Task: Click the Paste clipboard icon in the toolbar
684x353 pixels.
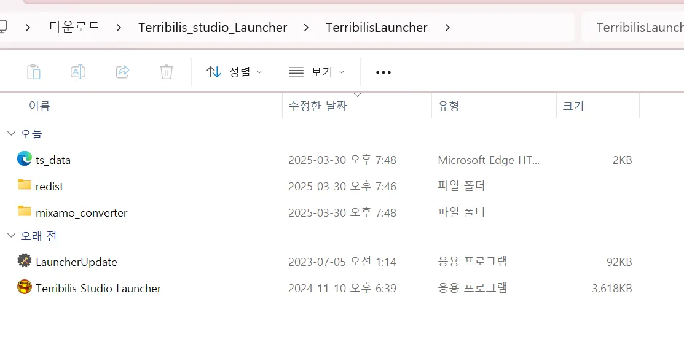Action: click(x=34, y=72)
